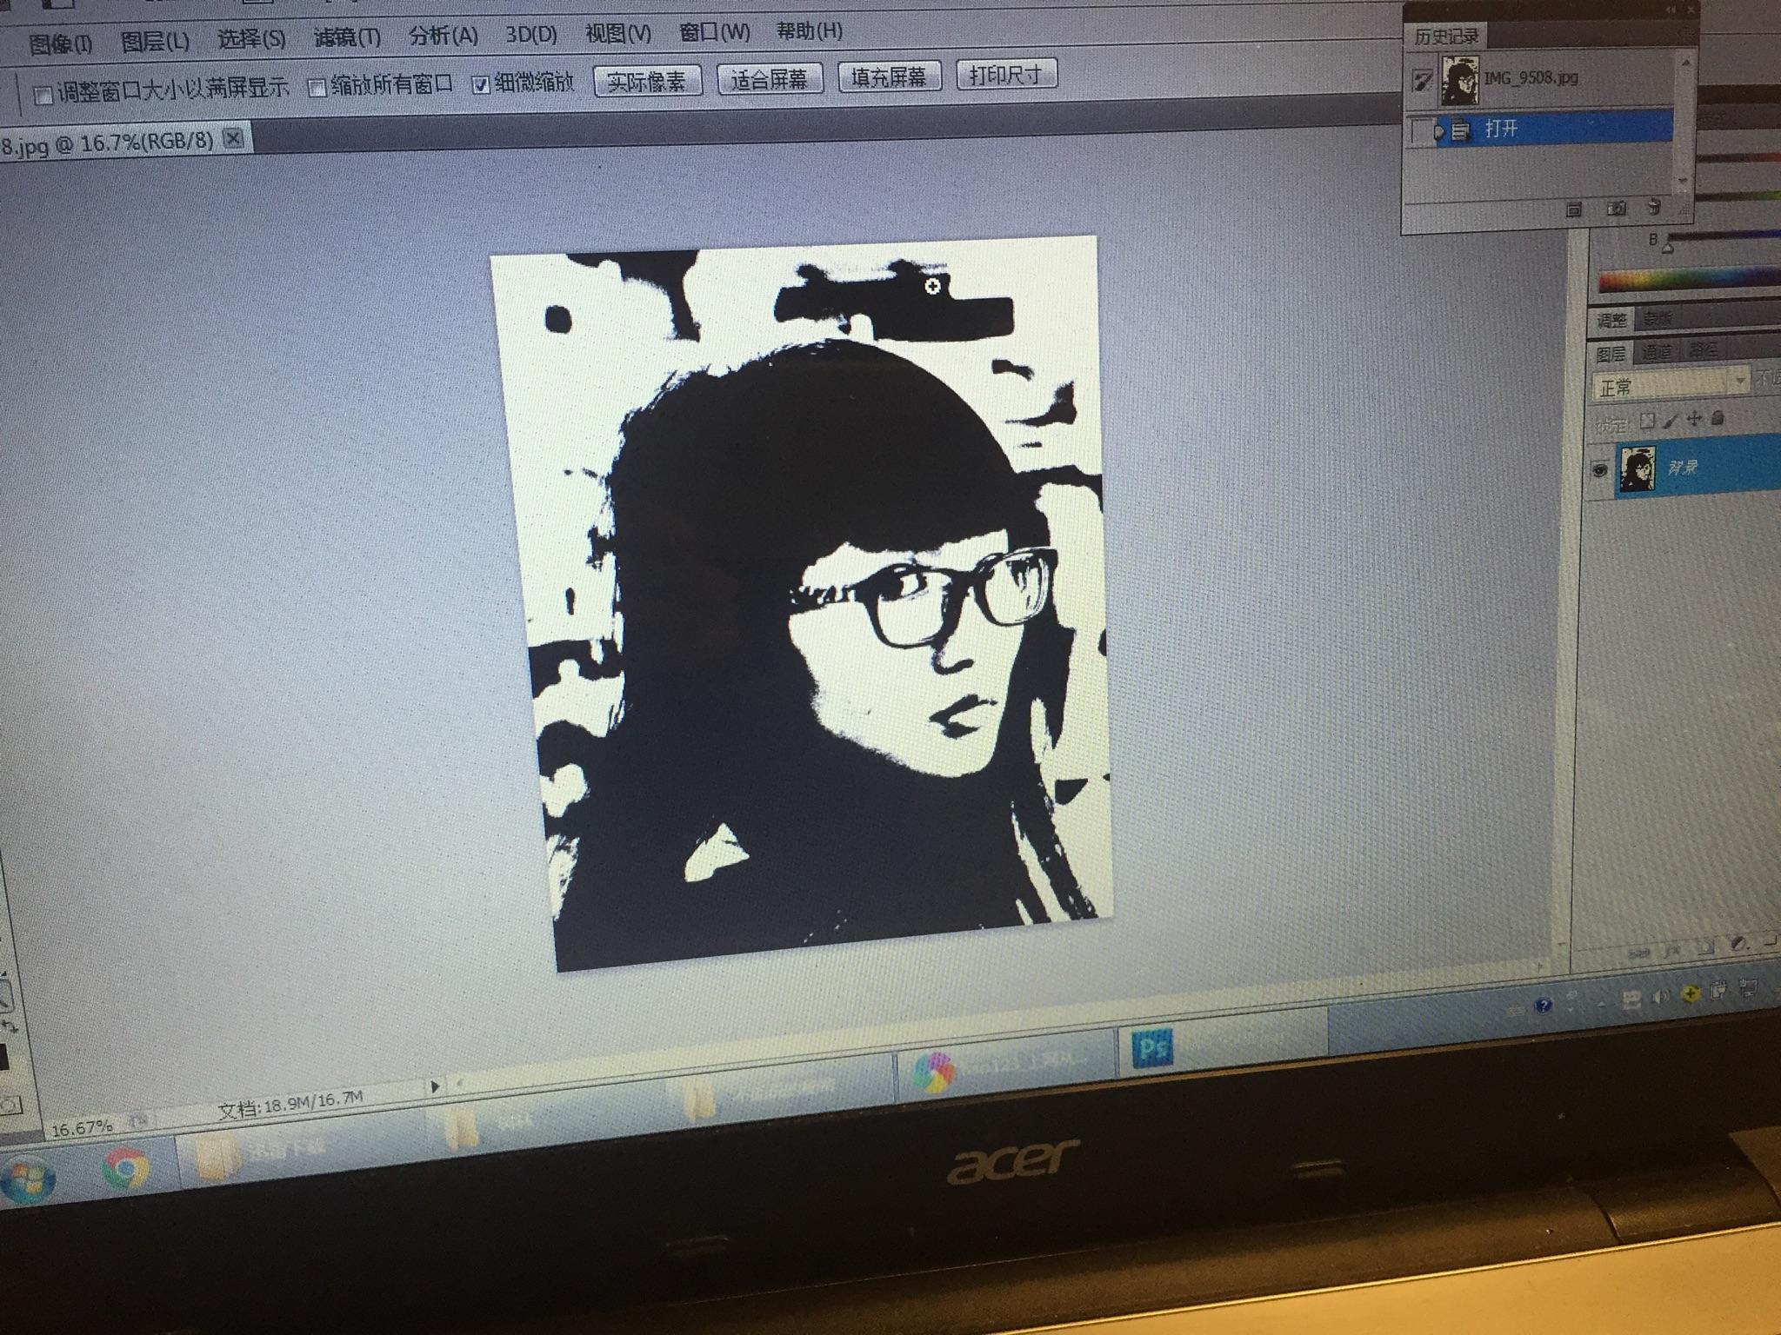Click the 实际像素 button

[x=647, y=81]
